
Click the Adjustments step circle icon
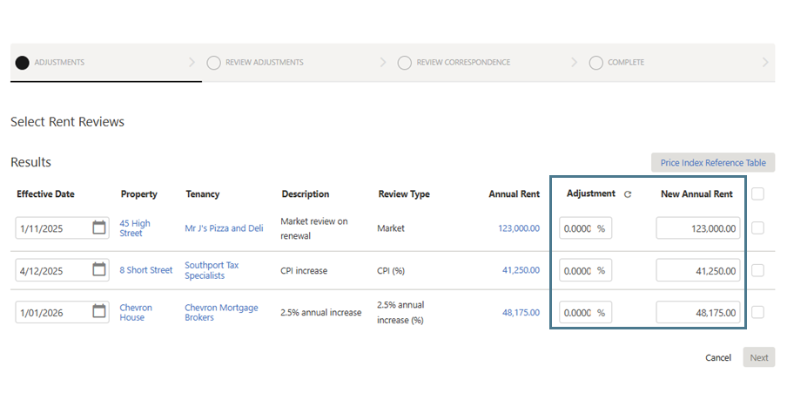[22, 63]
